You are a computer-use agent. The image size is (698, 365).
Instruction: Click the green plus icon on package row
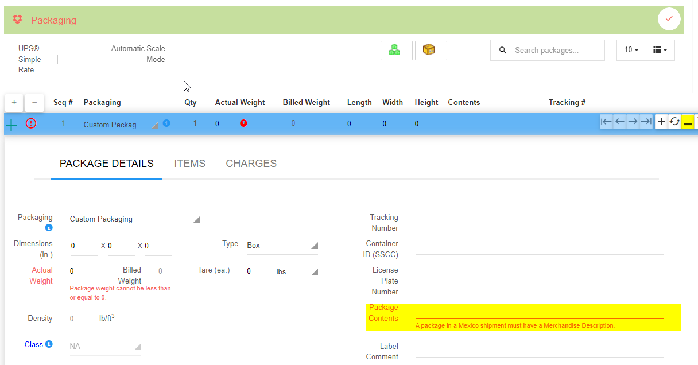(x=11, y=124)
